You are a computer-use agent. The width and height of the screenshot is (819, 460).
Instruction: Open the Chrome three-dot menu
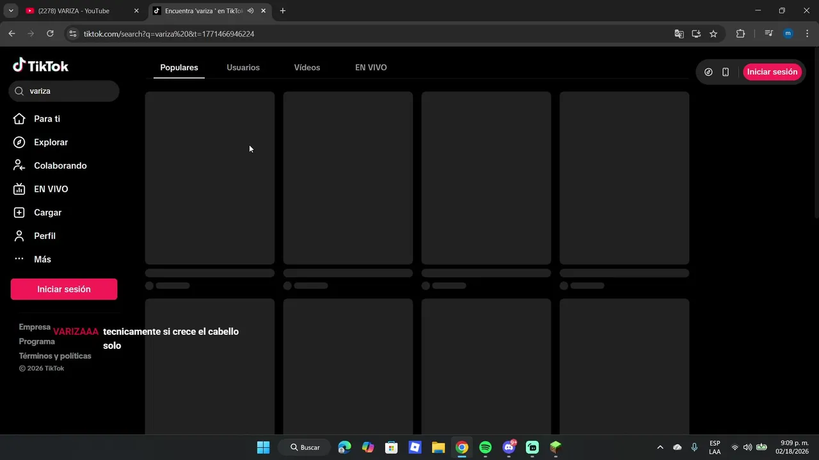[807, 34]
